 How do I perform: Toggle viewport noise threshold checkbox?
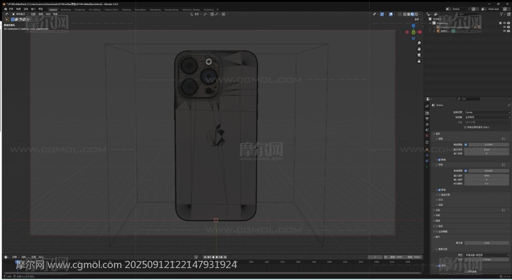click(x=466, y=144)
